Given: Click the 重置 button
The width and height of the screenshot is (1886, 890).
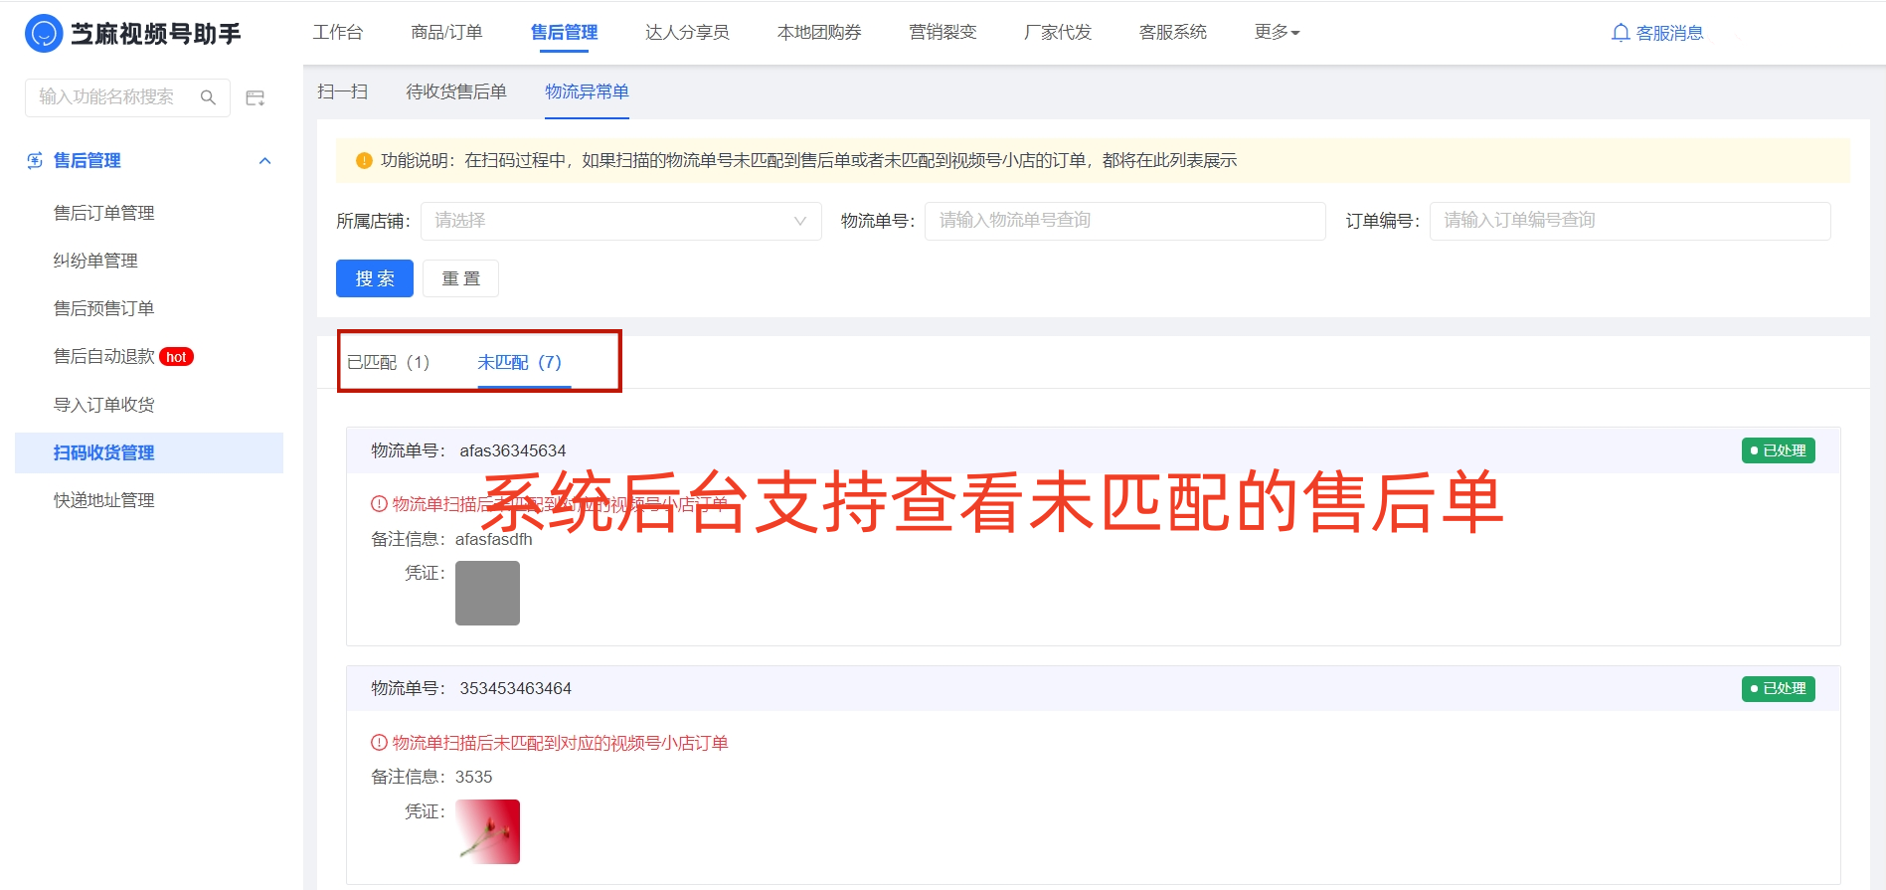Looking at the screenshot, I should 460,278.
